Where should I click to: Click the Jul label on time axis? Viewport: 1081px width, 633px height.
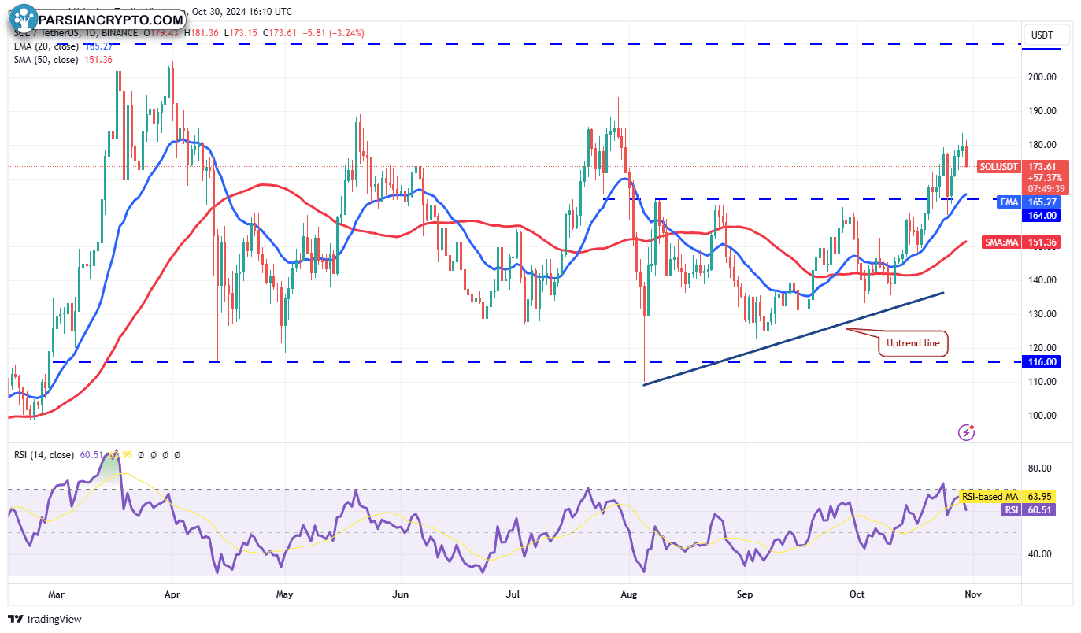[513, 594]
